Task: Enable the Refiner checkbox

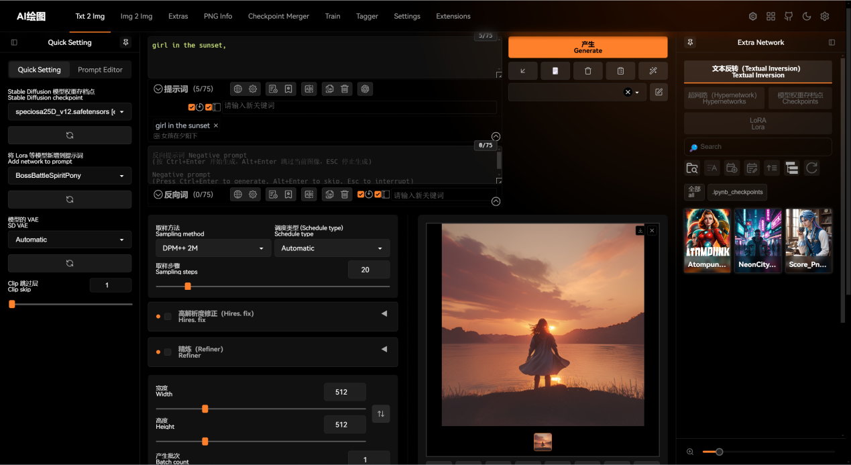Action: [168, 352]
